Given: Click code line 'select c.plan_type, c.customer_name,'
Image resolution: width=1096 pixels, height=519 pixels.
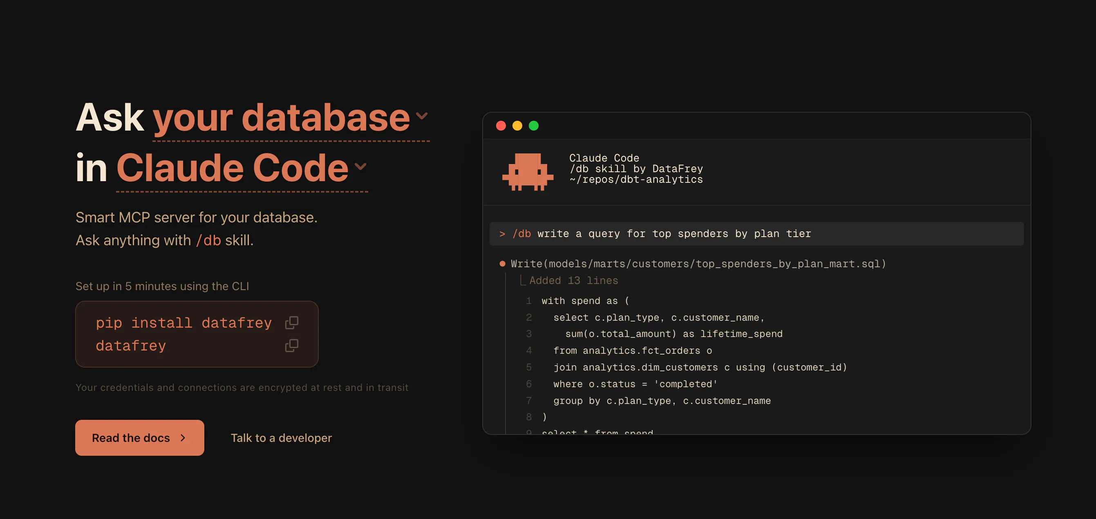Looking at the screenshot, I should (659, 317).
